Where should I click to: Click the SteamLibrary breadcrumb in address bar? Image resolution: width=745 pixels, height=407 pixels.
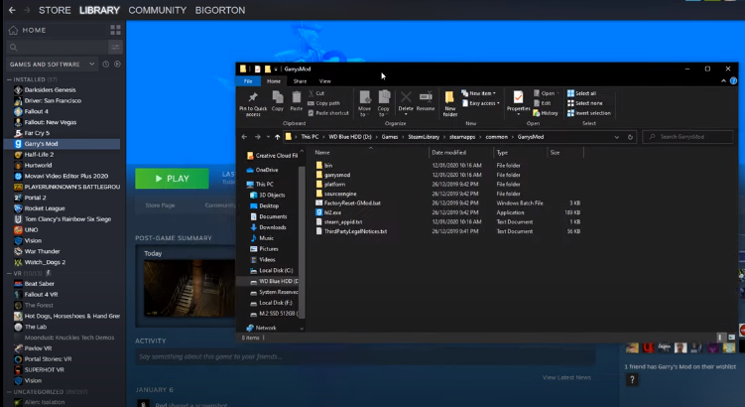(x=424, y=137)
